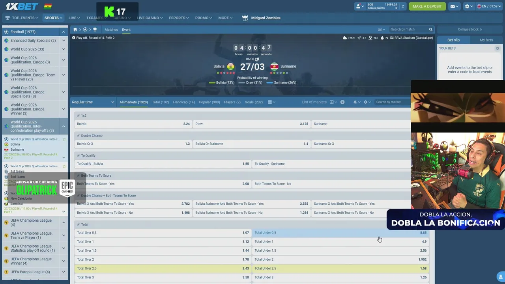The width and height of the screenshot is (505, 284).
Task: Select Total Under 0.5 odds 5.85
Action: 340,233
